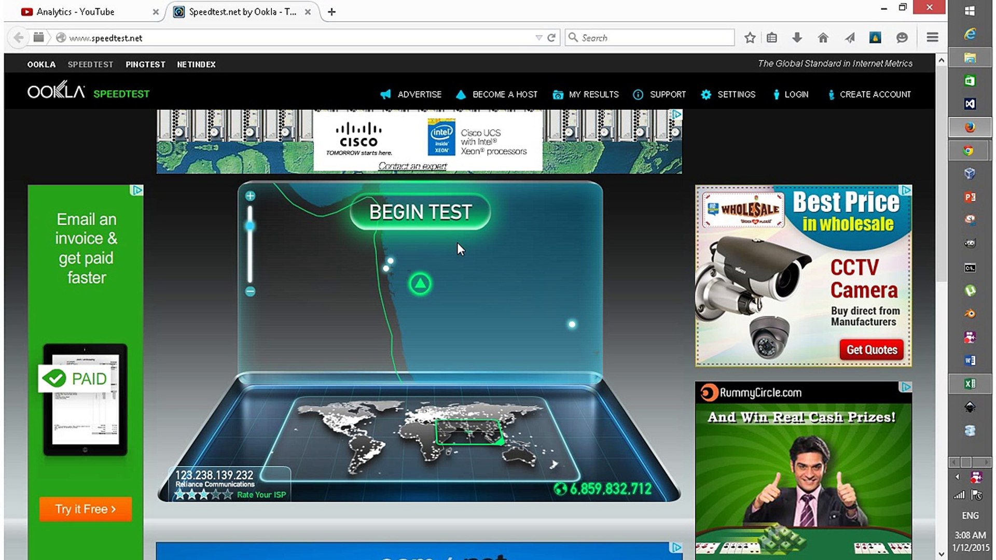Image resolution: width=996 pixels, height=560 pixels.
Task: Open Firefox hamburger menu
Action: coord(932,38)
